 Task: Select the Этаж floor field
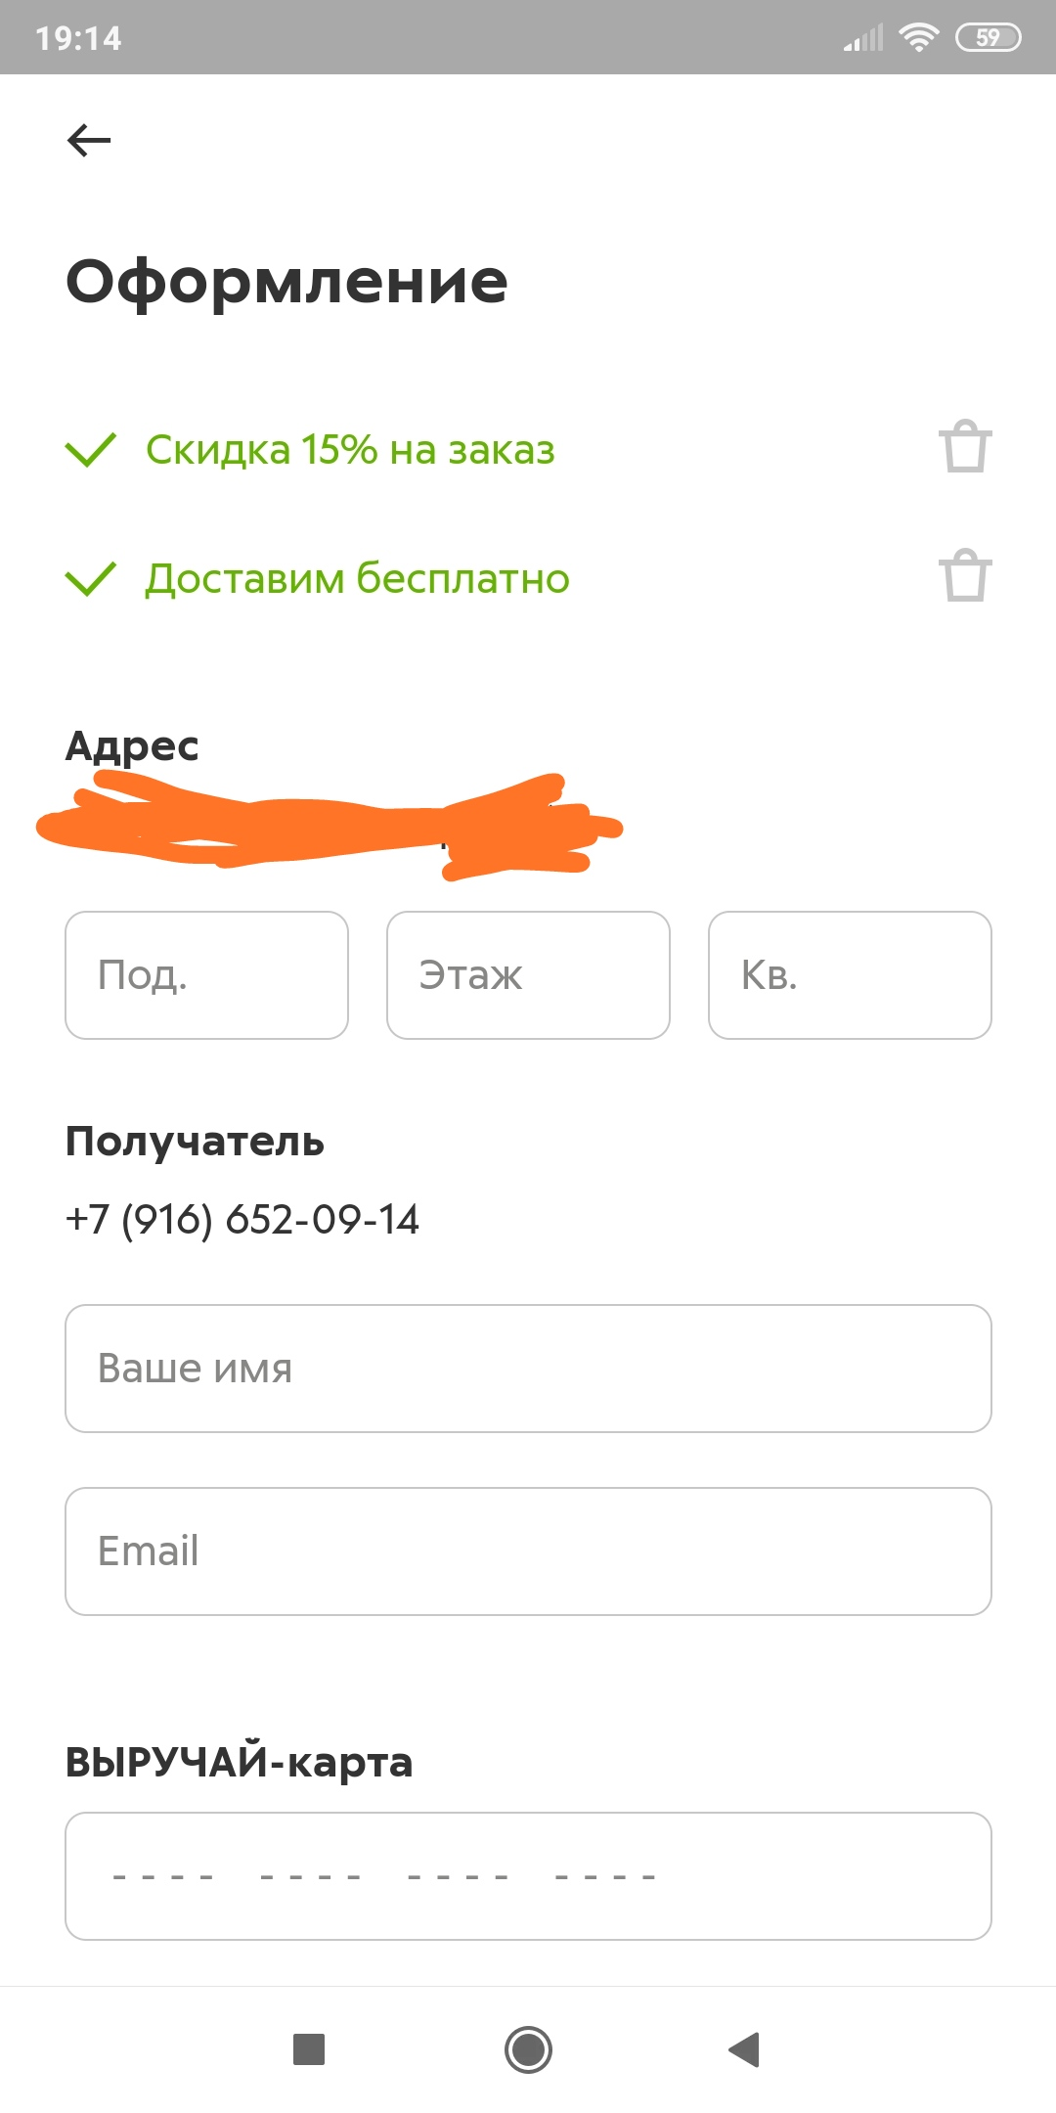pyautogui.click(x=528, y=975)
